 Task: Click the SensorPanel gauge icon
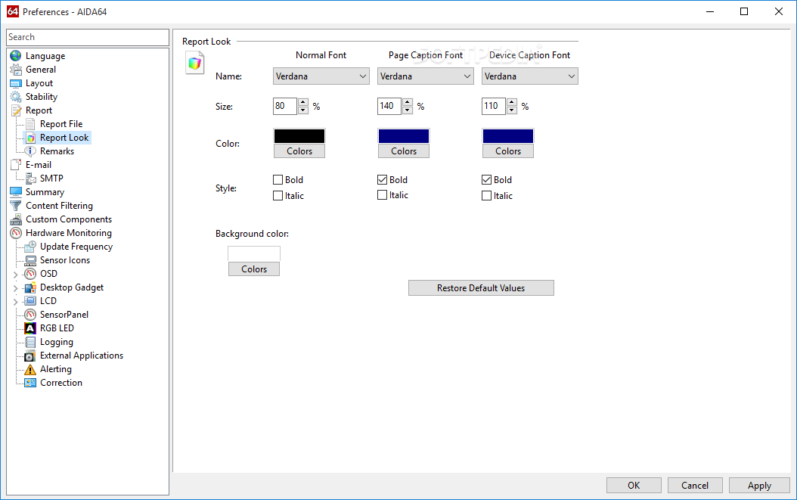coord(30,315)
